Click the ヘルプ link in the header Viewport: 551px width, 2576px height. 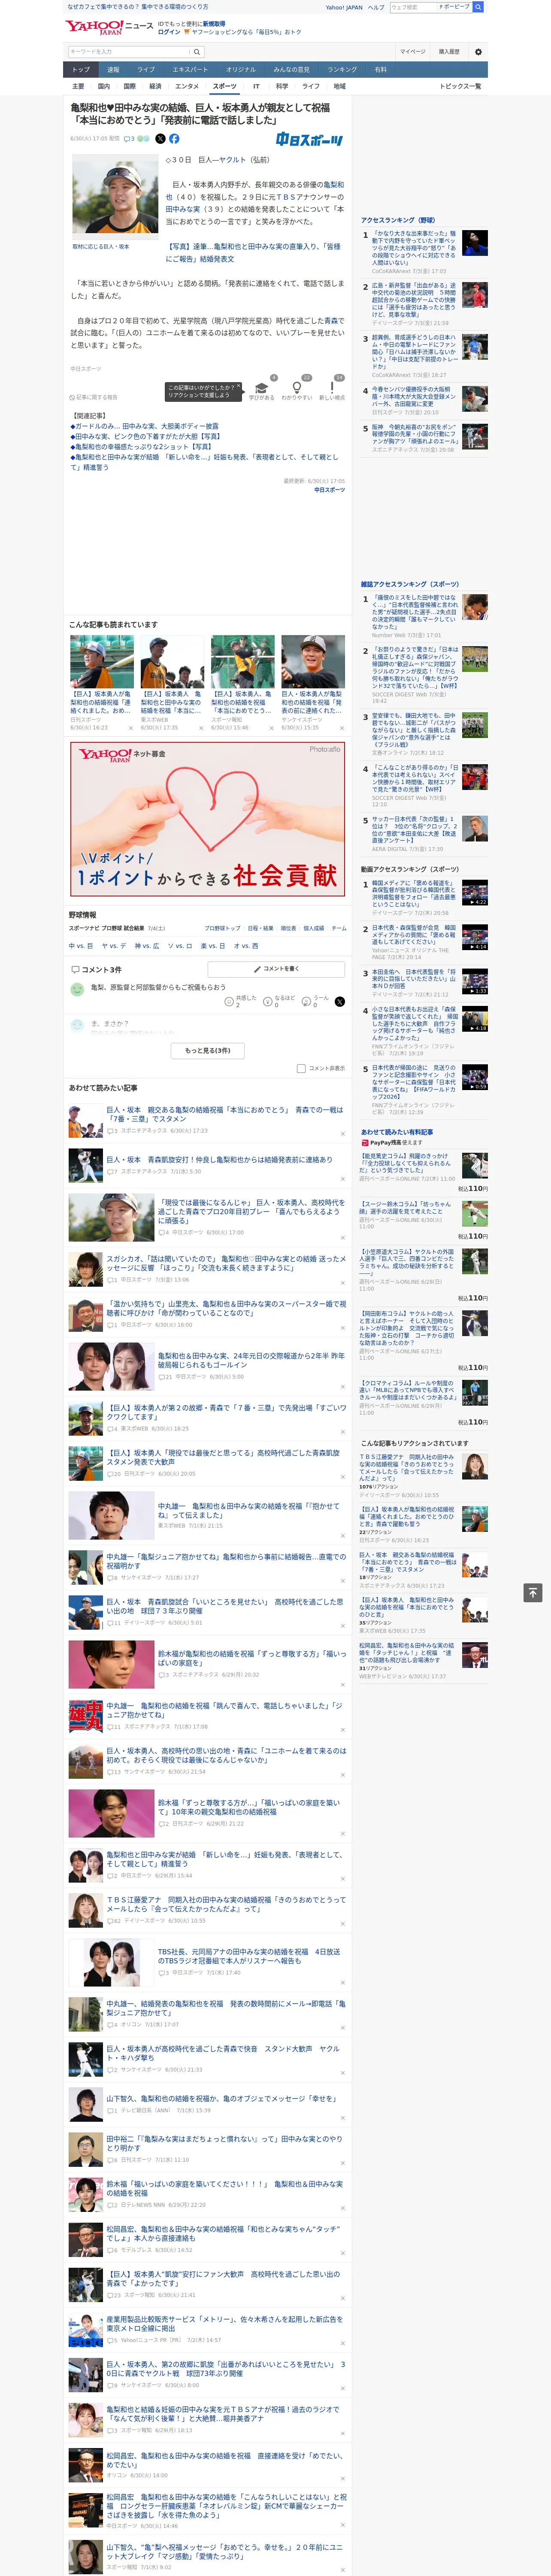[375, 7]
